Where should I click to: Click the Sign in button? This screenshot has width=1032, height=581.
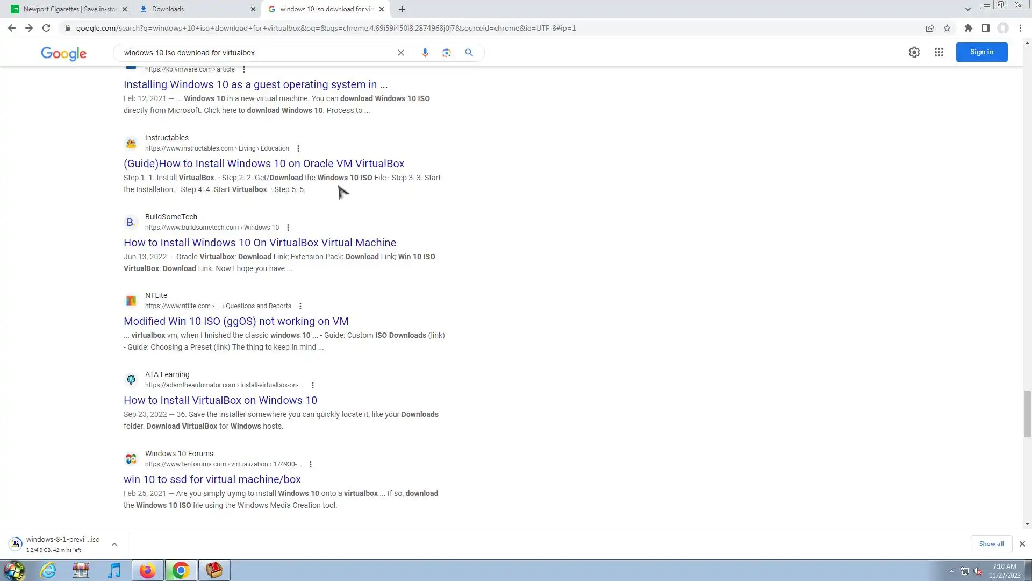pyautogui.click(x=981, y=52)
